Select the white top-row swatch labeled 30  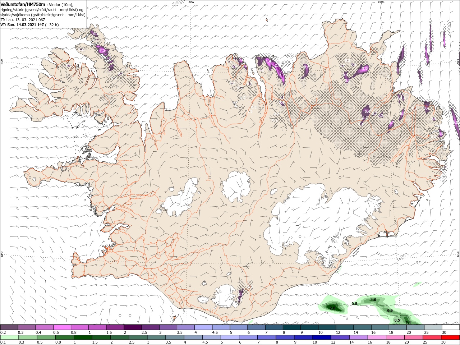[x=451, y=327]
